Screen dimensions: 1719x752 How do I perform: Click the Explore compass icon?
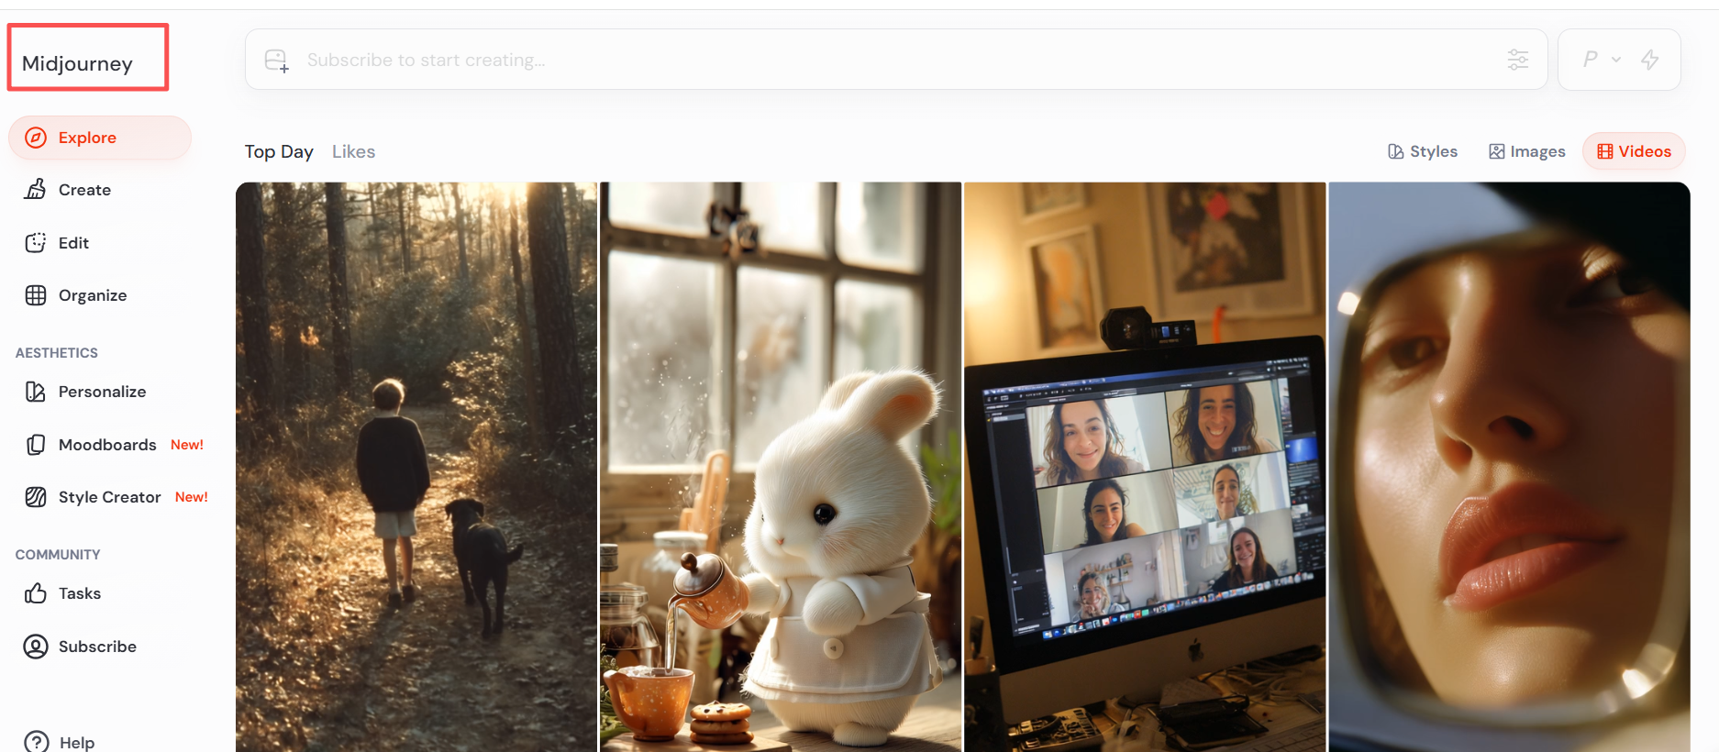coord(36,138)
